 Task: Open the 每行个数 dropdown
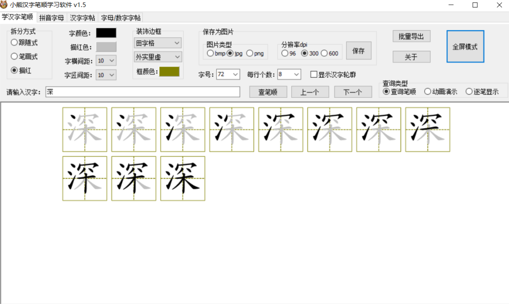(289, 74)
